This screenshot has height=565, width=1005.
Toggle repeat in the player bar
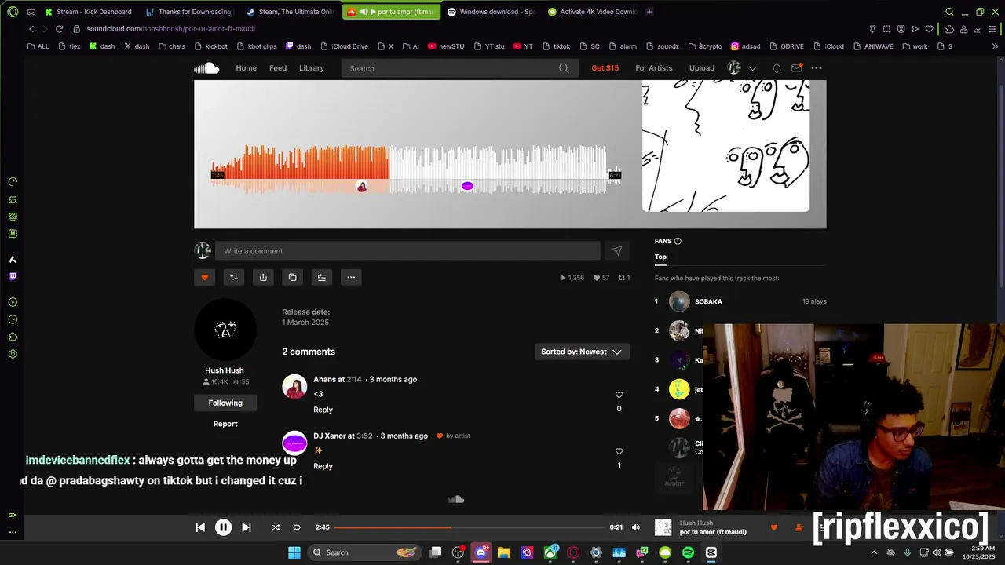pos(297,527)
